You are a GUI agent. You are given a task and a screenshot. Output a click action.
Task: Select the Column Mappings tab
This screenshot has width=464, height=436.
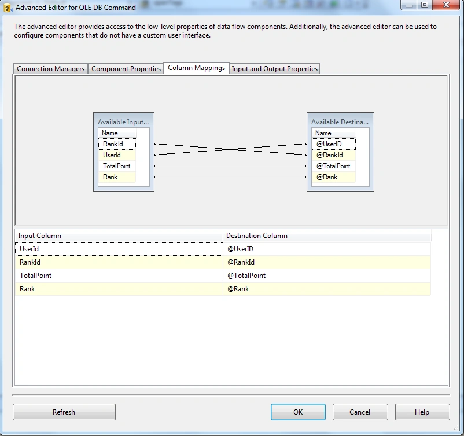[197, 68]
